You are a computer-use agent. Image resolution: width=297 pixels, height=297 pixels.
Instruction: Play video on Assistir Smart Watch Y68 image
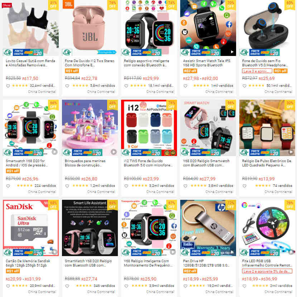tap(232, 52)
